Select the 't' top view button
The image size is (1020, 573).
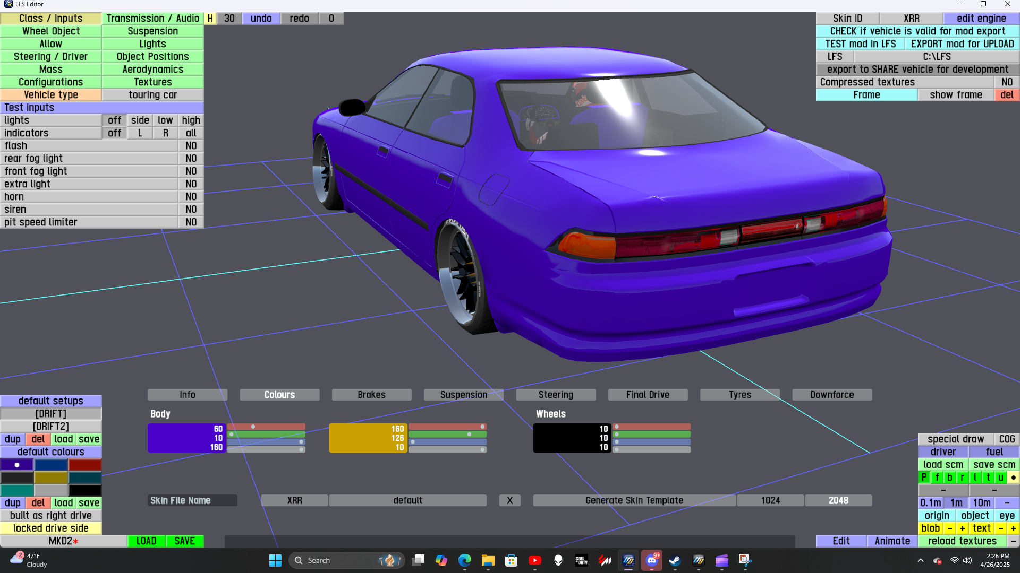pyautogui.click(x=988, y=477)
